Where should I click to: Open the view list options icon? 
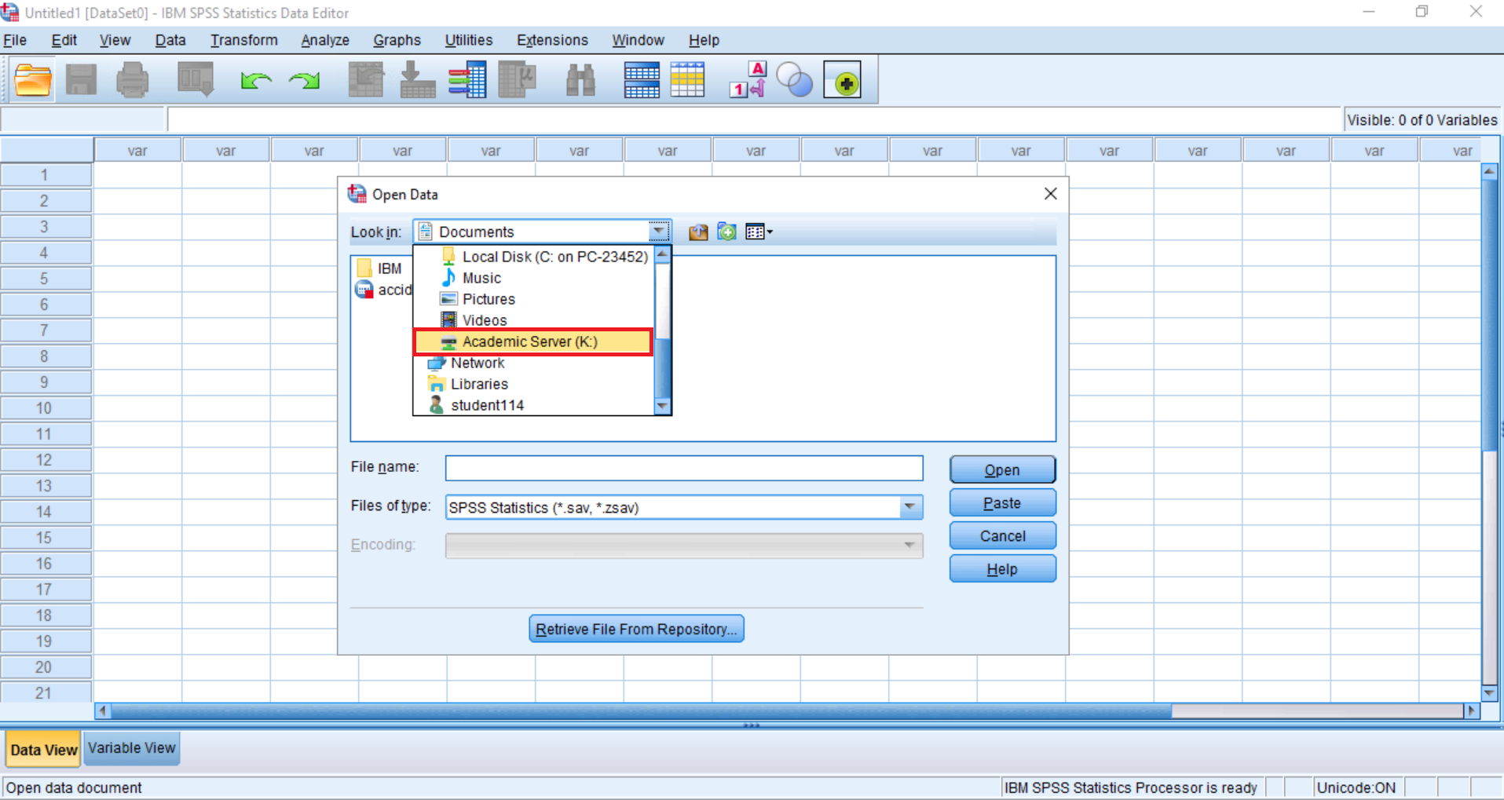tap(759, 232)
